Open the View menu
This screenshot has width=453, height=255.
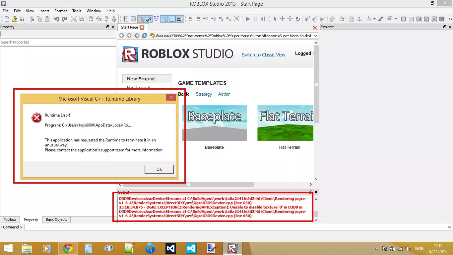pos(30,11)
